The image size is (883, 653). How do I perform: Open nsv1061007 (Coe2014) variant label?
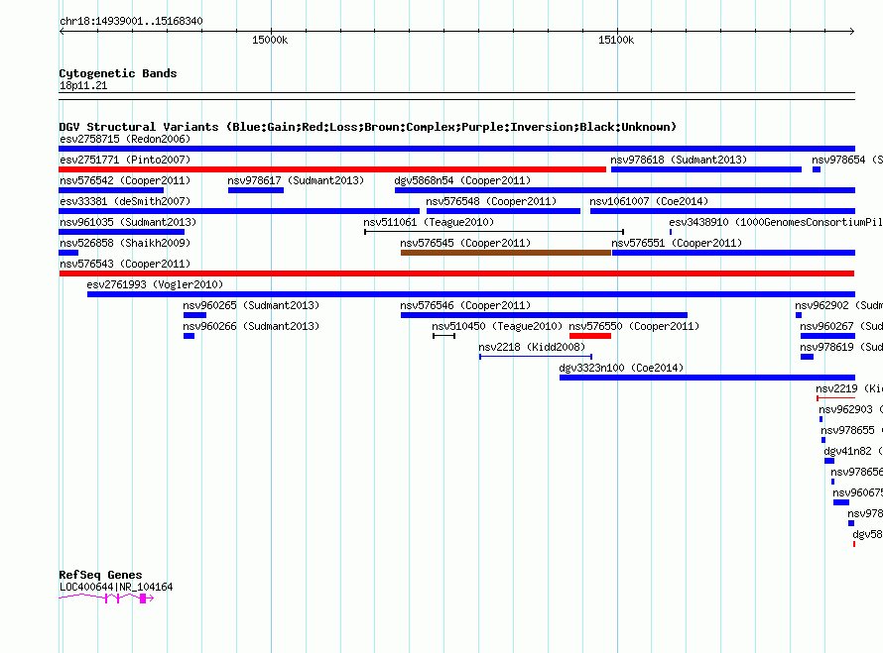pos(649,201)
